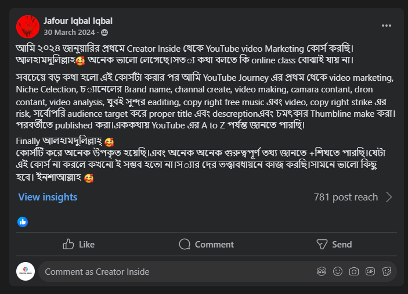Image resolution: width=408 pixels, height=294 pixels.
Task: Click the blue like reaction icon
Action: [x=23, y=221]
